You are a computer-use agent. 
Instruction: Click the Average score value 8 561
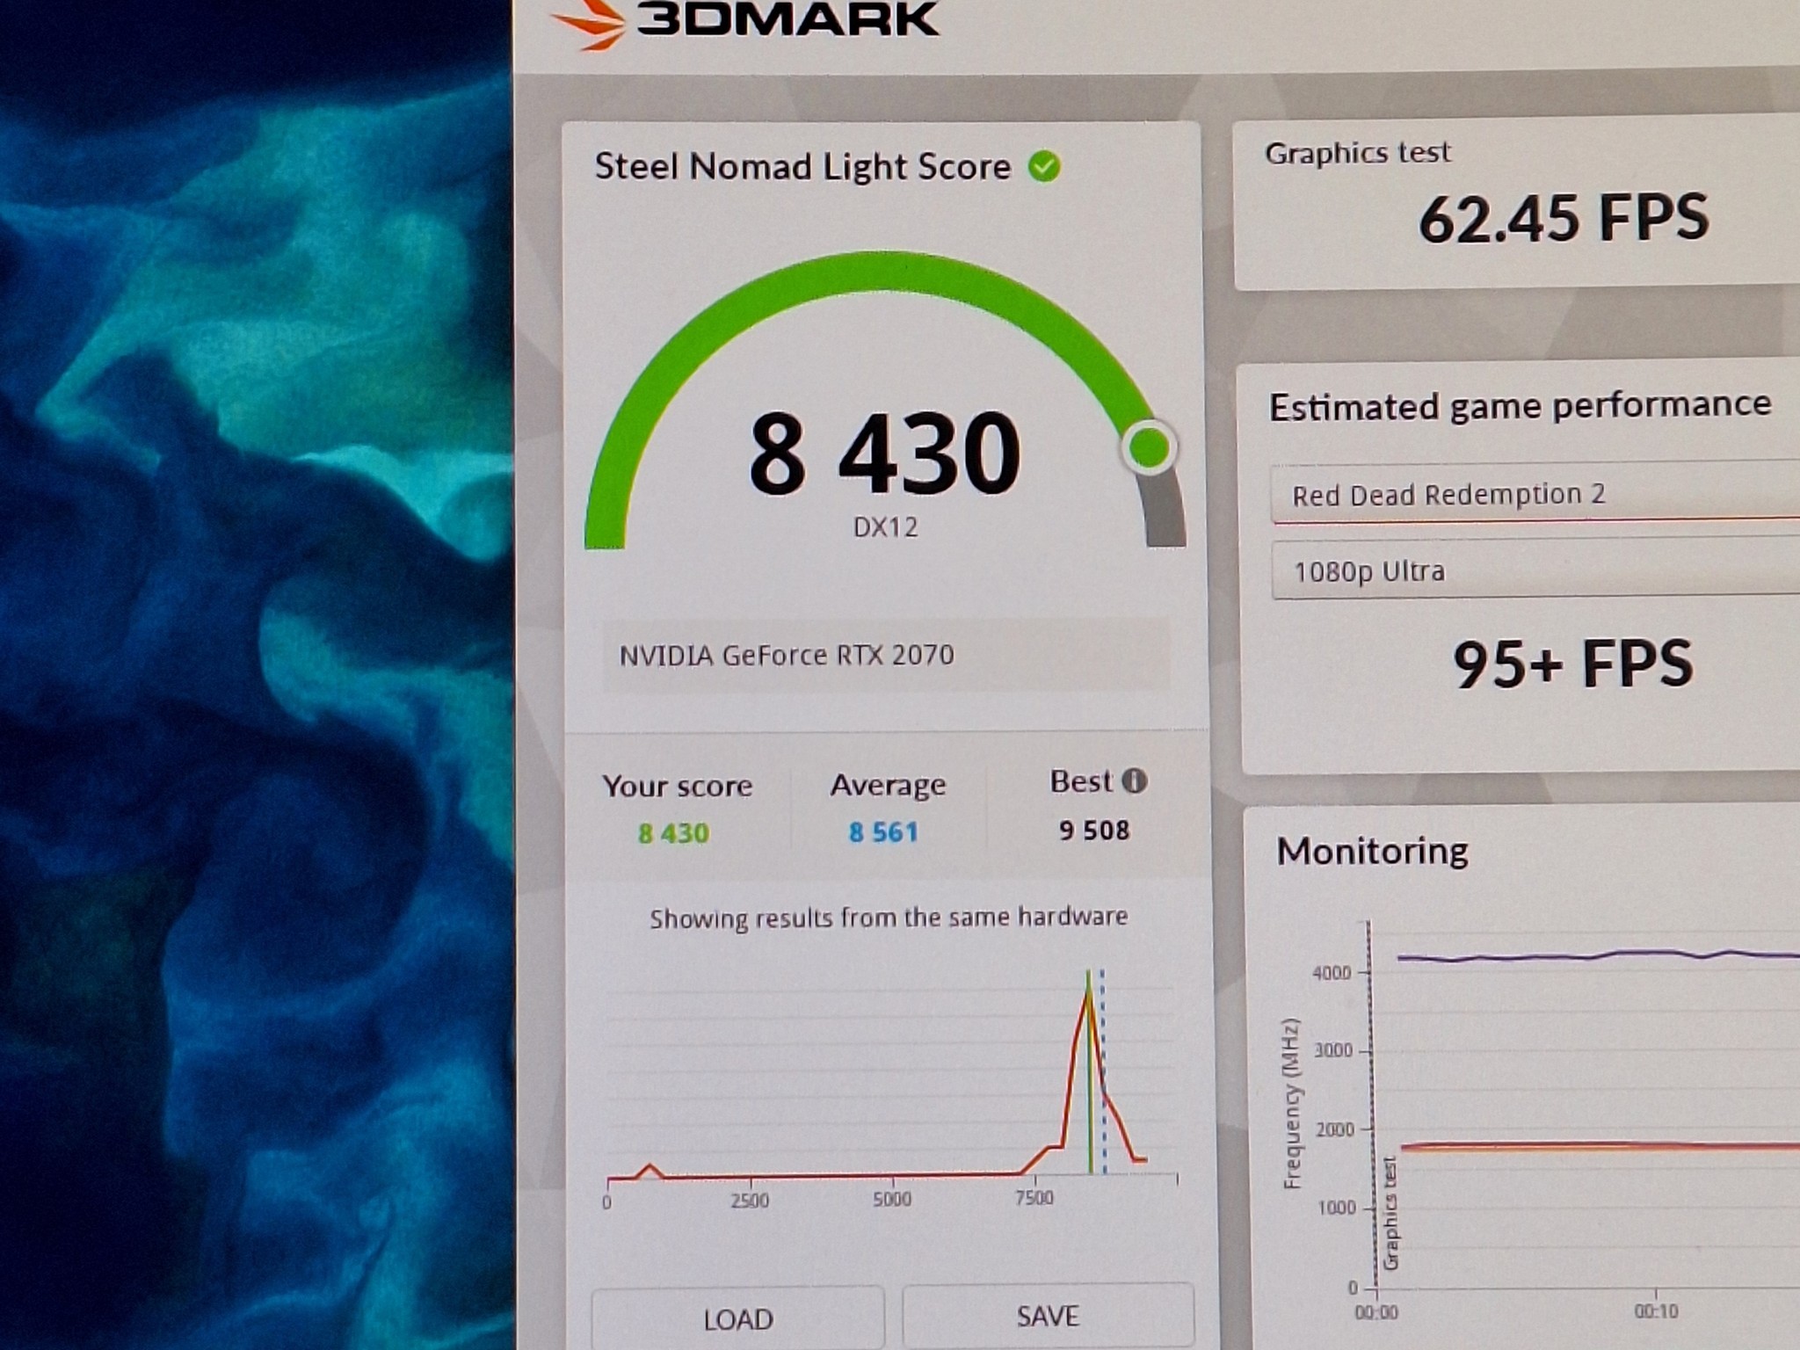[883, 831]
